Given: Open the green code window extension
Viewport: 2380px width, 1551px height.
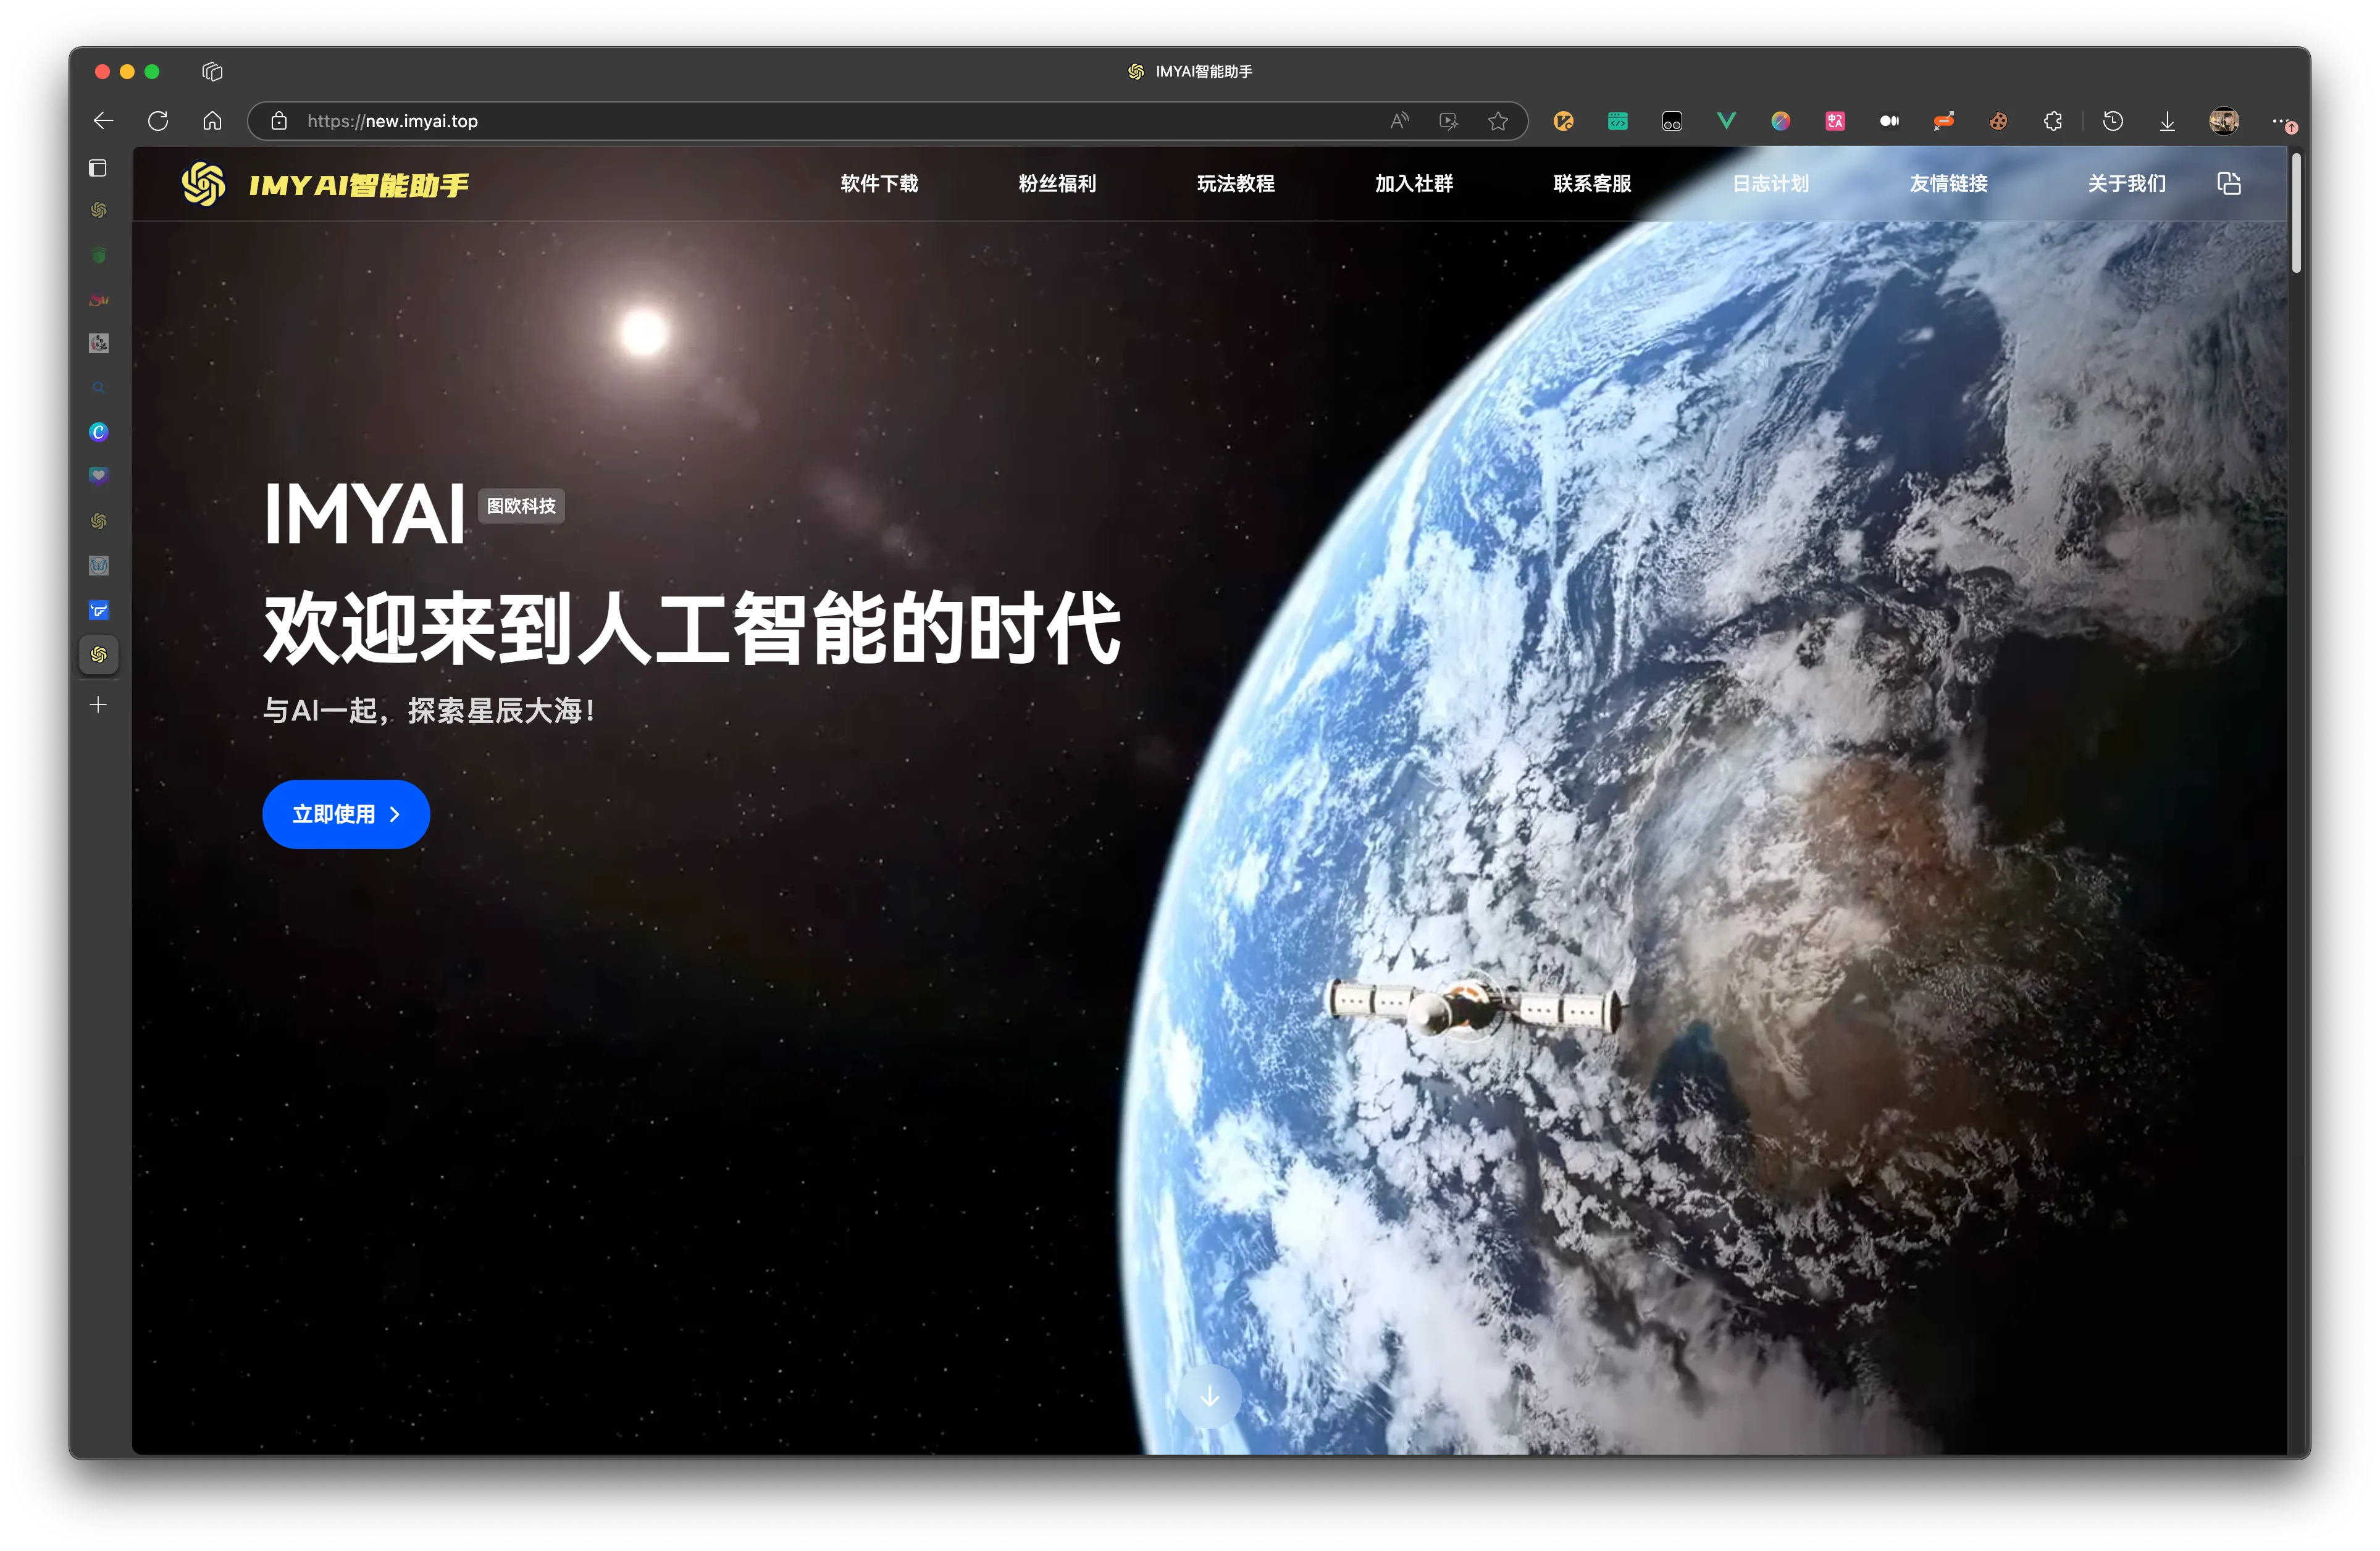Looking at the screenshot, I should (1617, 121).
